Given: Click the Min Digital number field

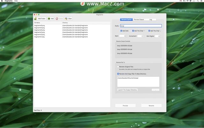Looking at the screenshot, I should [x=157, y=36].
